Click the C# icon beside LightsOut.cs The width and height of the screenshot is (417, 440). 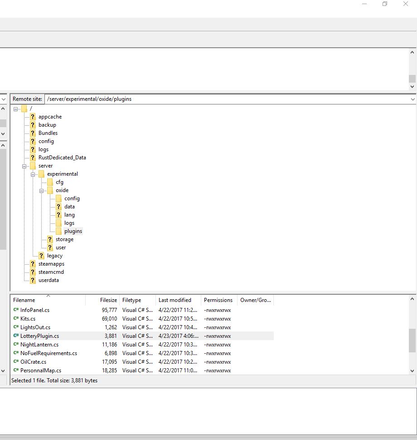tap(16, 327)
